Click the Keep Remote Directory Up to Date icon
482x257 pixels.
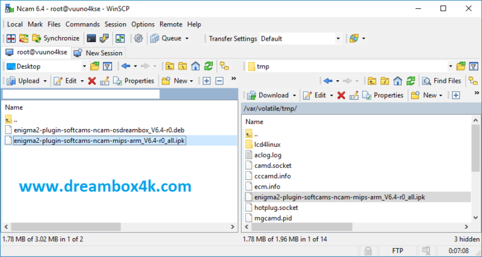pos(120,38)
